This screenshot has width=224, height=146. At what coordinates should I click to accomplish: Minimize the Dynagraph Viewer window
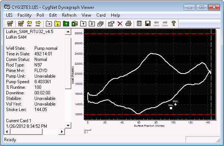[x=190, y=7]
